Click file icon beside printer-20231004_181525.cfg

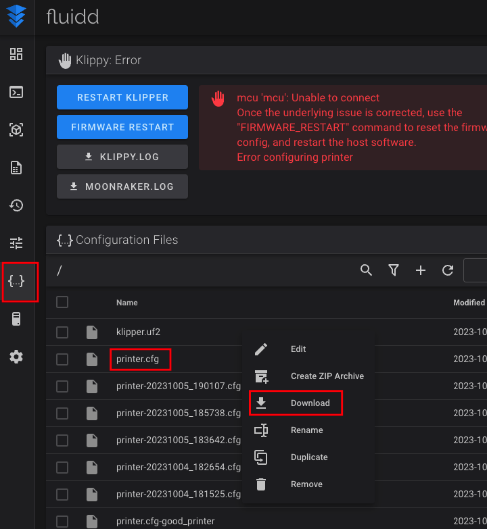click(92, 495)
